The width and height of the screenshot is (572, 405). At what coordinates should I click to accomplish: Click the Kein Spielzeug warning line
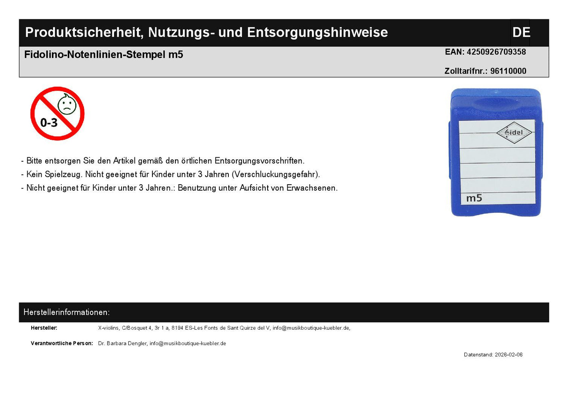(x=171, y=174)
